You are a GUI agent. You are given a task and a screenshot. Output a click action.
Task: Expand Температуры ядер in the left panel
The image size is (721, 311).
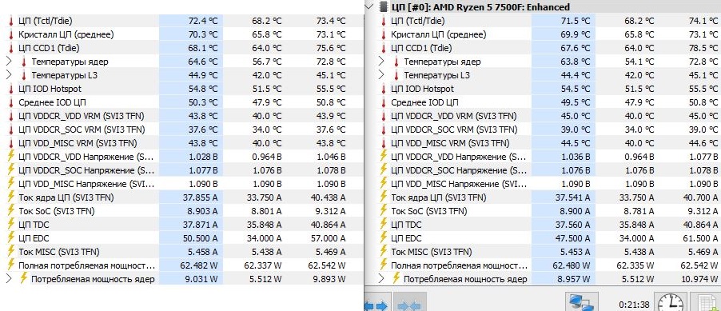pyautogui.click(x=9, y=62)
